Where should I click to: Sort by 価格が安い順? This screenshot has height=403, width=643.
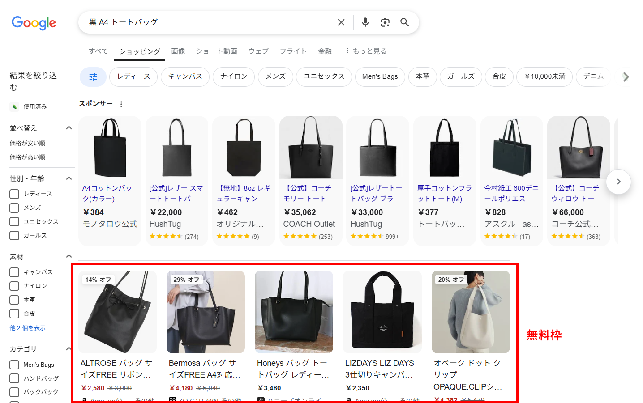[x=27, y=143]
